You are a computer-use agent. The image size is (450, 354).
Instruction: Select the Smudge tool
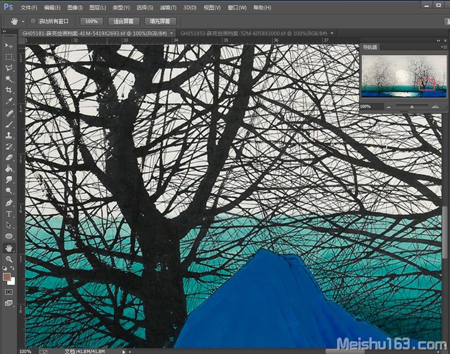pyautogui.click(x=9, y=180)
